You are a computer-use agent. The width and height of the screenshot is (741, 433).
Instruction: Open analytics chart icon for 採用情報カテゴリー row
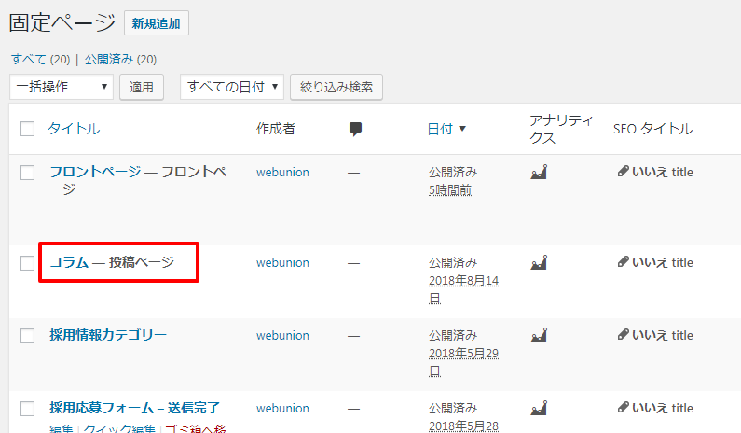click(539, 335)
